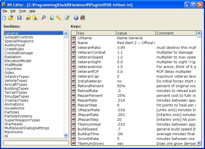Click the New file icon
Screen dimensions: 205x149
(4, 18)
